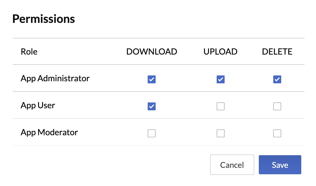316x186 pixels.
Task: Click the Permissions heading
Action: 43,18
